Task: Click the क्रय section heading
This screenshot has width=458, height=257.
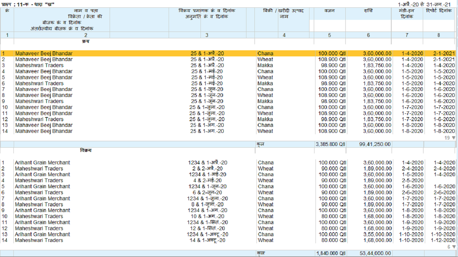Action: [85, 42]
